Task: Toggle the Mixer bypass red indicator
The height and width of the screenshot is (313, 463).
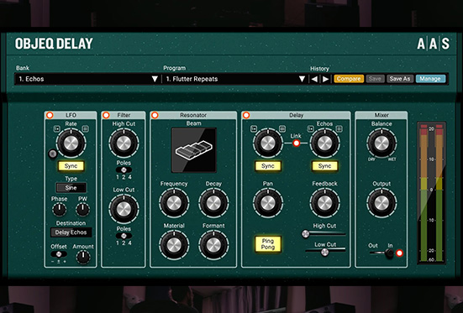Action: [399, 253]
